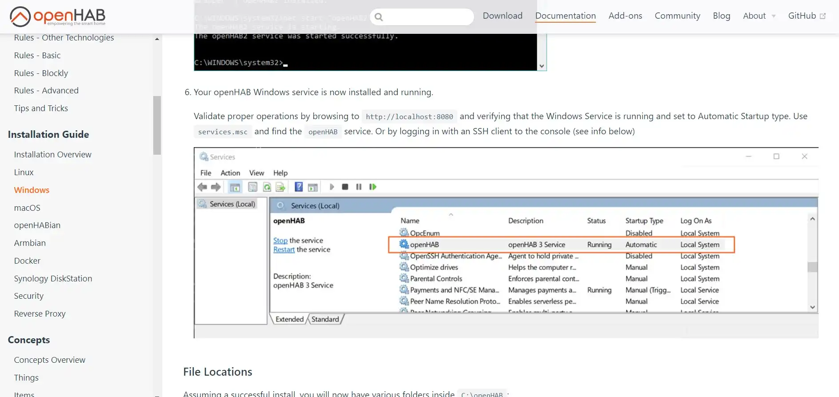The height and width of the screenshot is (397, 839).
Task: Click the Services (Local) tree item
Action: click(x=227, y=204)
